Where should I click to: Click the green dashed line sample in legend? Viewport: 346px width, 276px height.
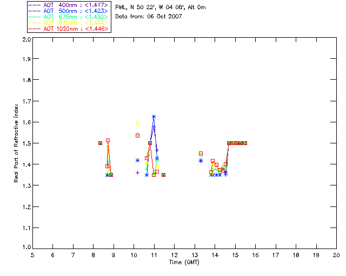pos(35,17)
